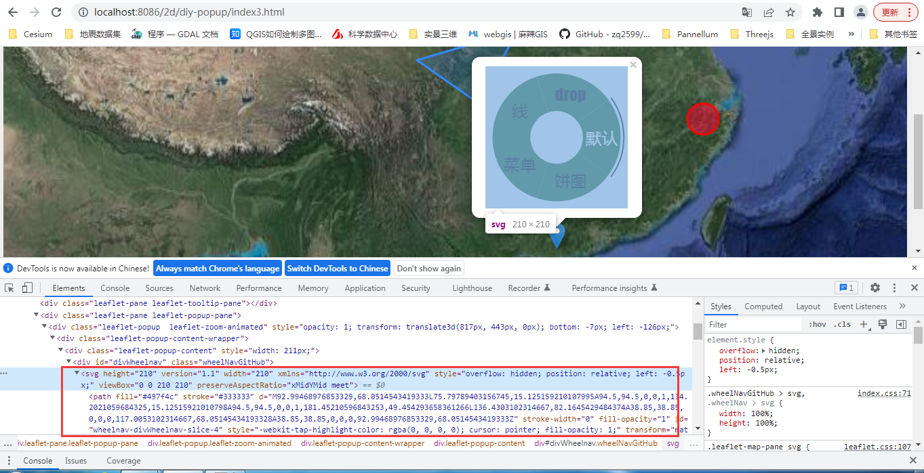Click the 饼图 wheel menu slice
This screenshot has width=924, height=473.
[570, 181]
